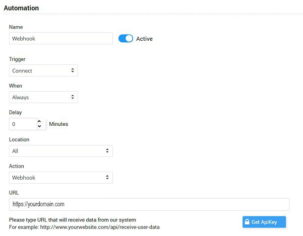The width and height of the screenshot is (303, 236).
Task: Click the URL field with https://yourdomain.com
Action: [x=149, y=204]
